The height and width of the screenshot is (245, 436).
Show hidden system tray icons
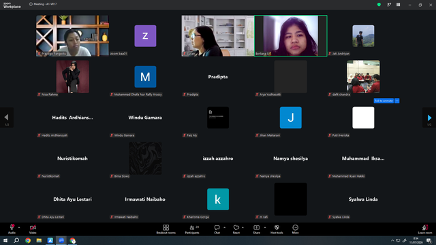click(392, 240)
